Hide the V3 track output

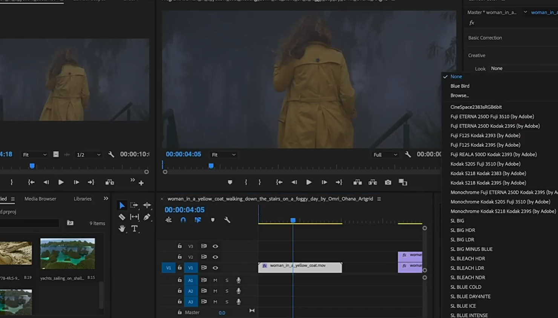coord(215,246)
